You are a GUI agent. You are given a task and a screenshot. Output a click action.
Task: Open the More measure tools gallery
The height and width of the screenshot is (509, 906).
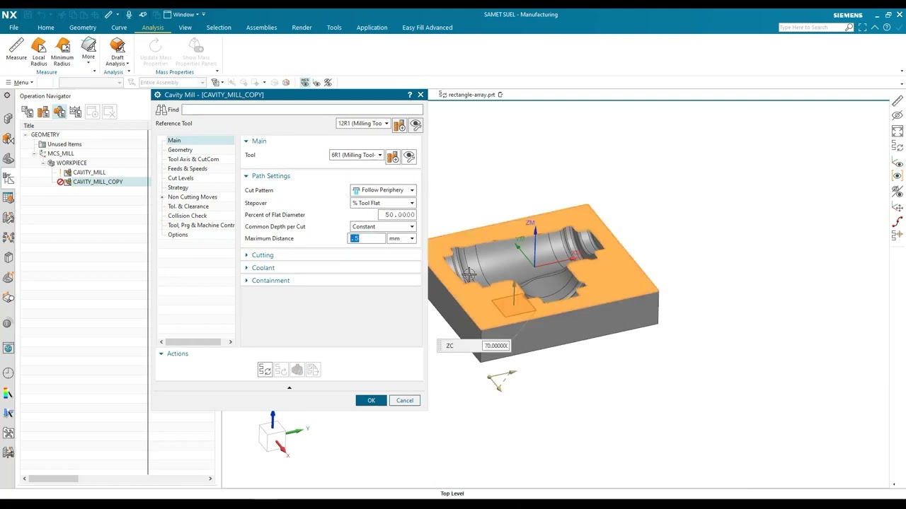click(88, 51)
